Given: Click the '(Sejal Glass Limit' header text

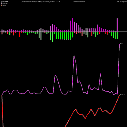Looking at the screenshot, I should point(79,2).
